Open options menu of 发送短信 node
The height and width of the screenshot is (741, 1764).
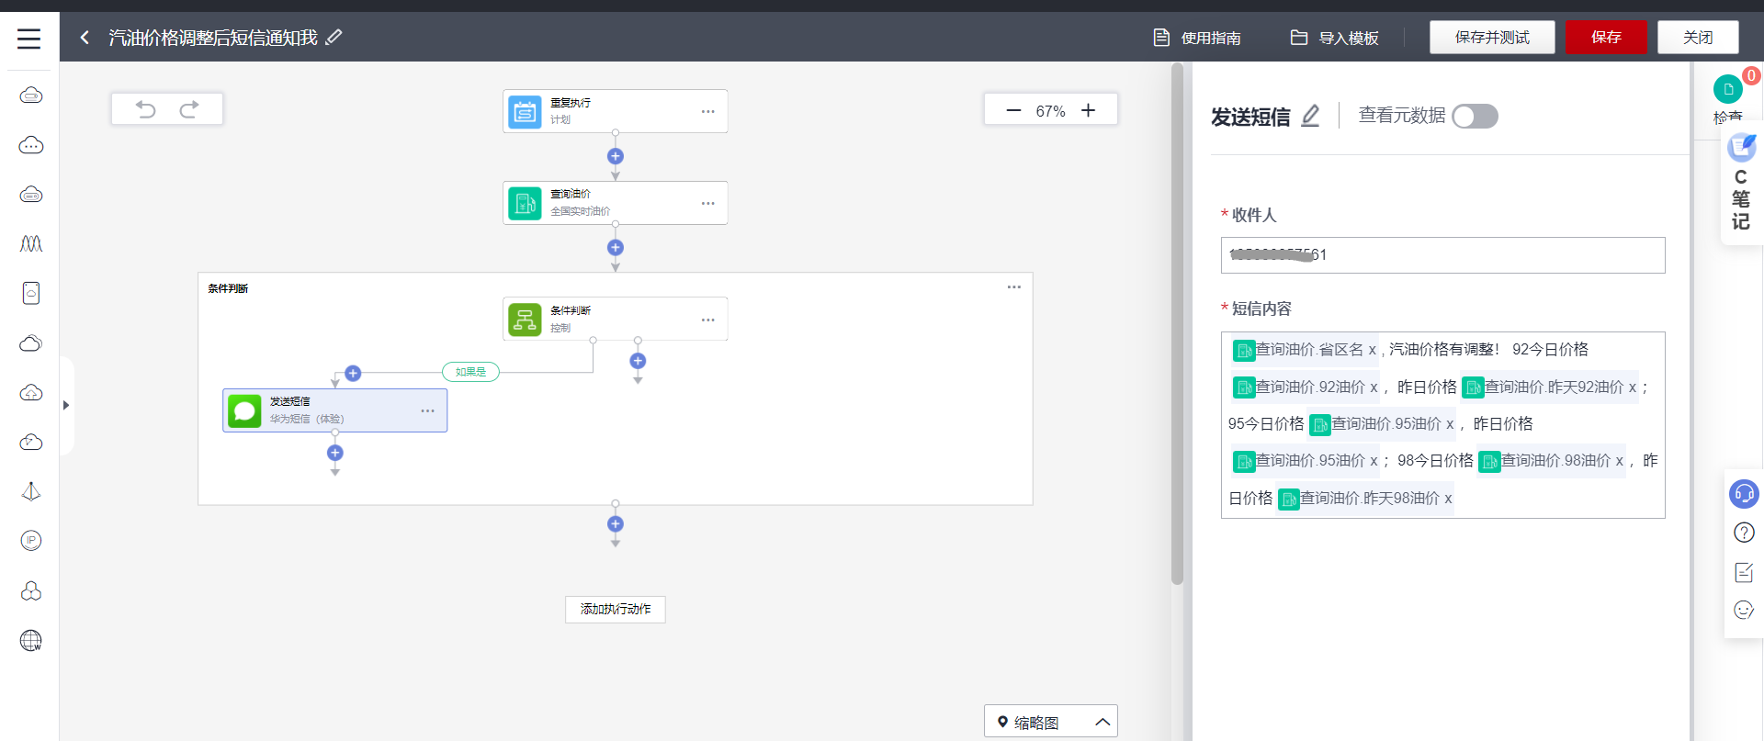(427, 410)
